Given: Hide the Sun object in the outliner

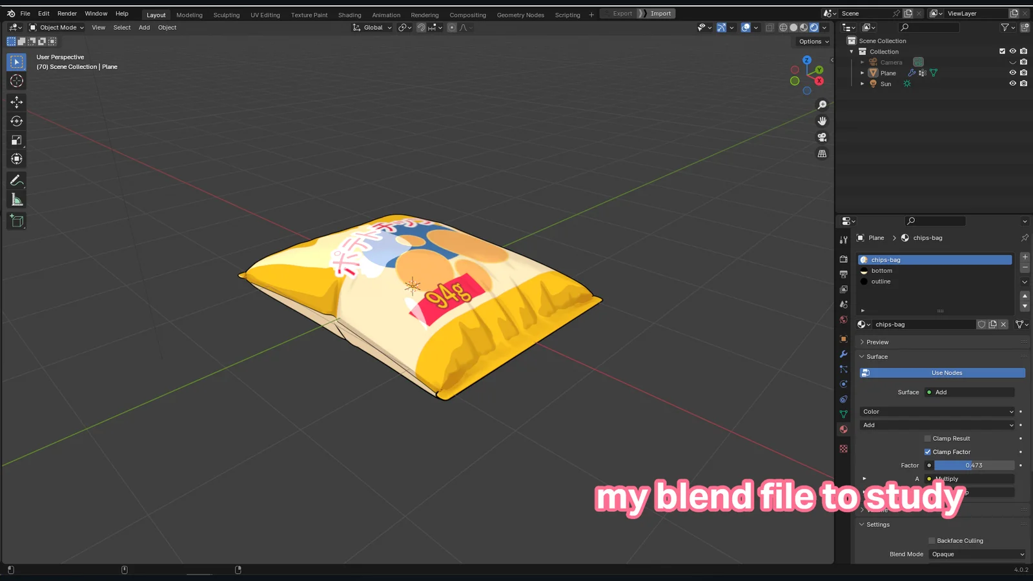Looking at the screenshot, I should click(1012, 83).
